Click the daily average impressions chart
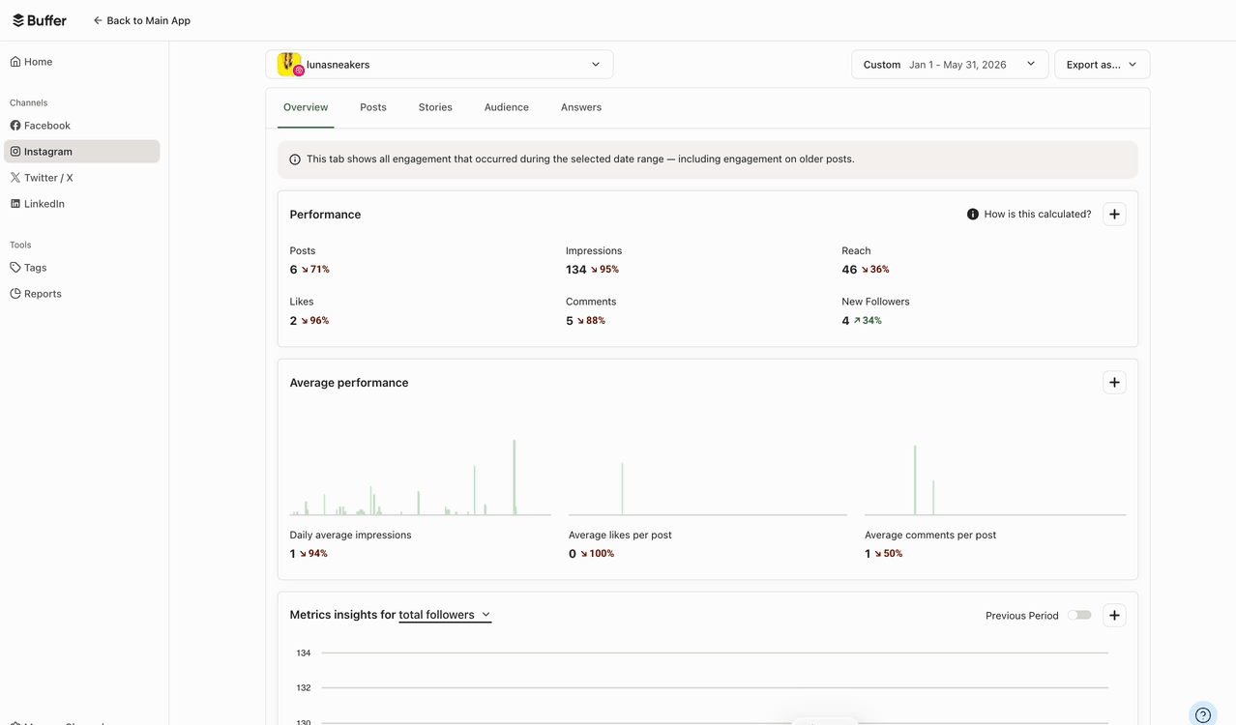1236x725 pixels. coord(420,477)
